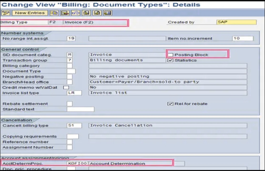Go to previous entry icon
The height and width of the screenshot is (171, 265).
point(86,13)
